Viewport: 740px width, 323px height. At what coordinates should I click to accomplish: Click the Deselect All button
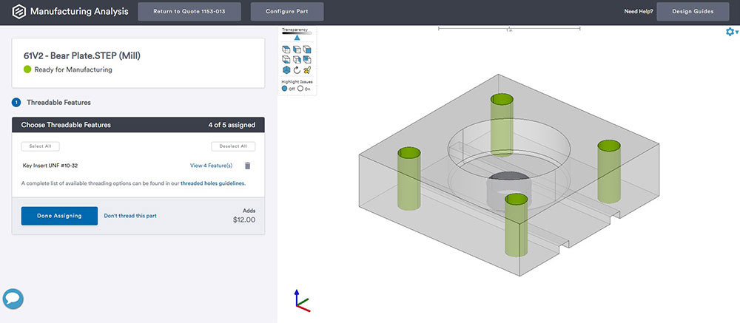pyautogui.click(x=233, y=146)
